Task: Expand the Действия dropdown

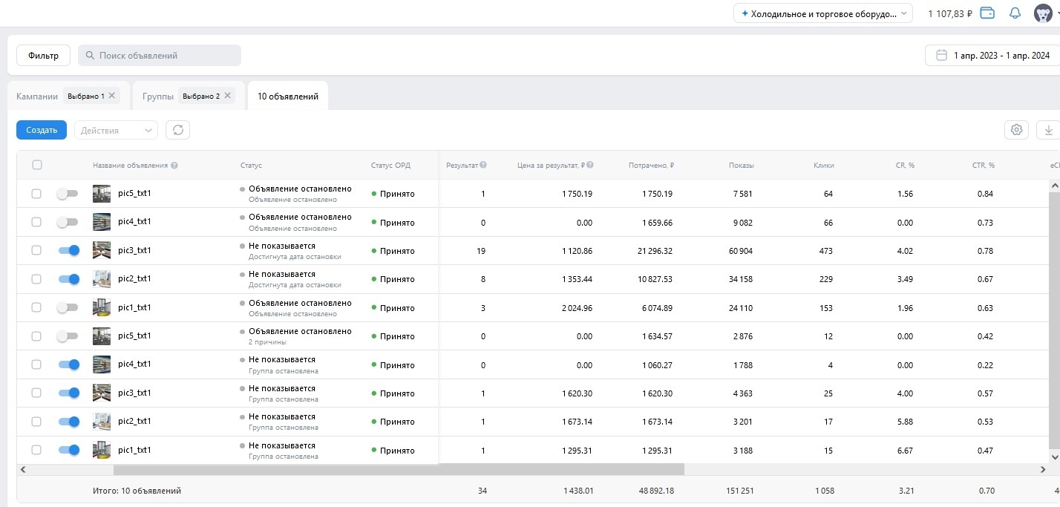Action: pos(116,130)
